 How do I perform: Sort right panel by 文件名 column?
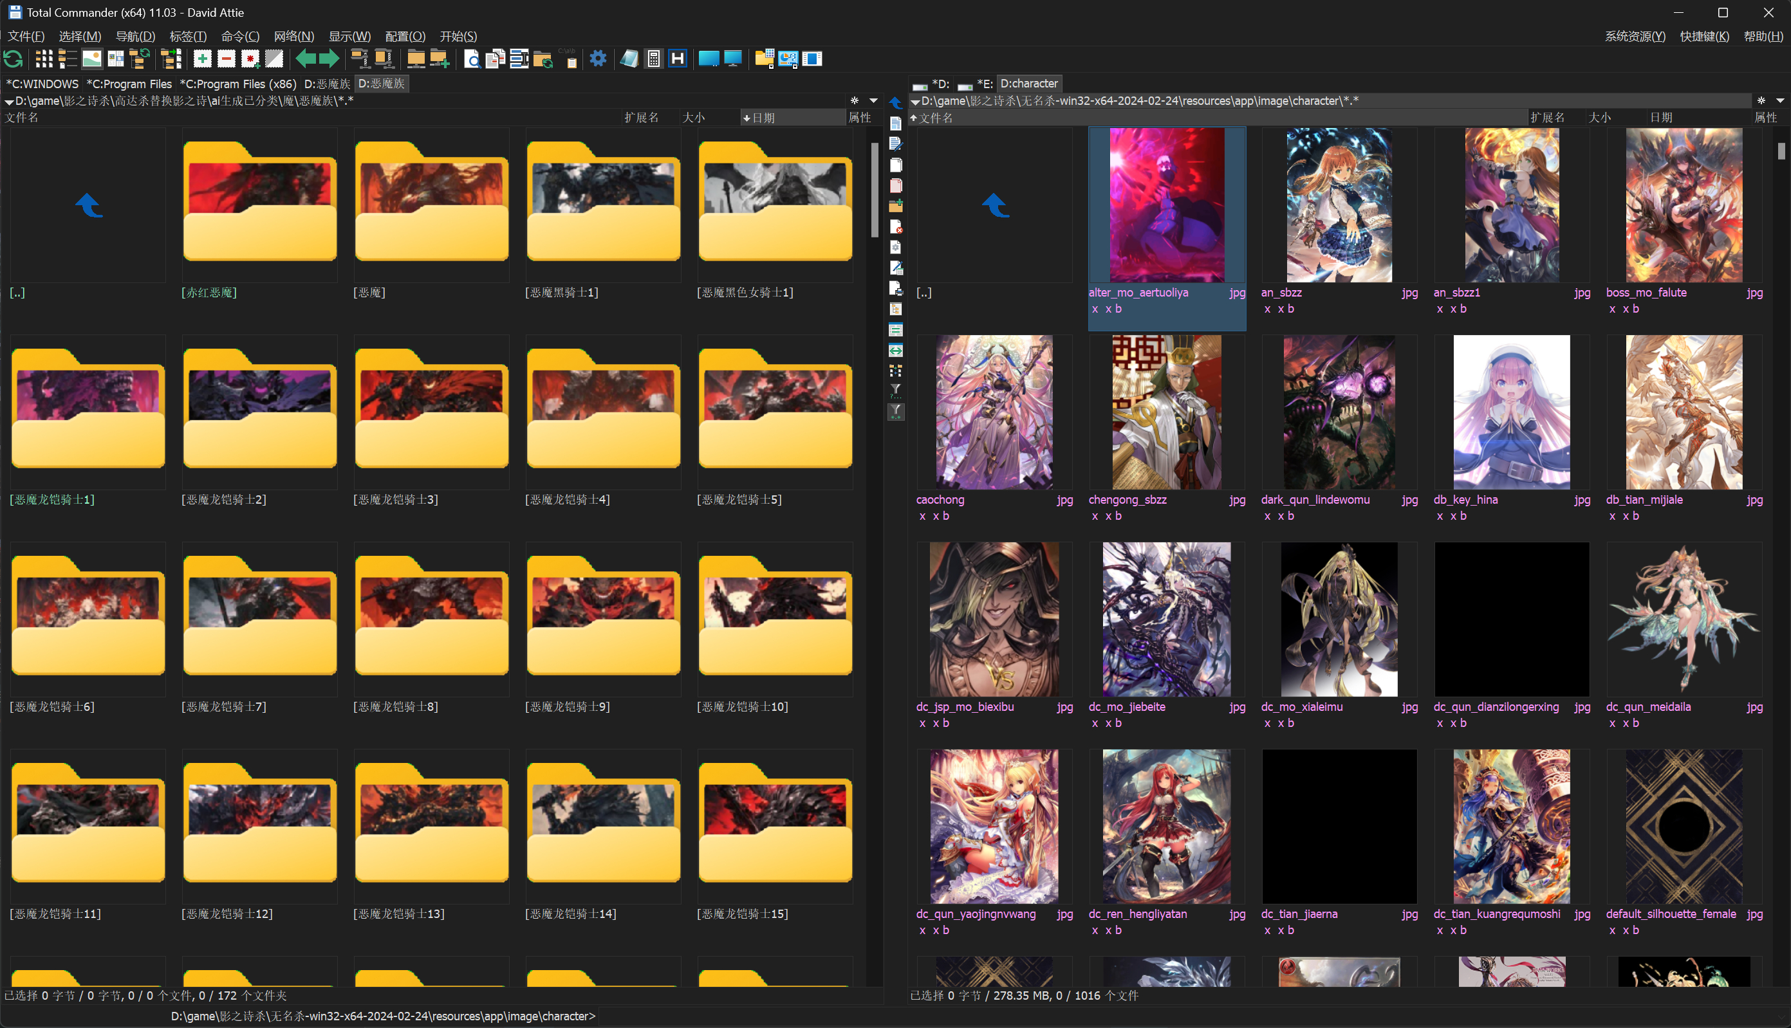[x=1218, y=117]
